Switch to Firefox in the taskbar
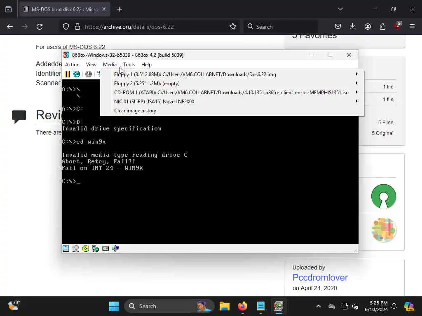Viewport: 422px width, 316px height. coord(242,306)
